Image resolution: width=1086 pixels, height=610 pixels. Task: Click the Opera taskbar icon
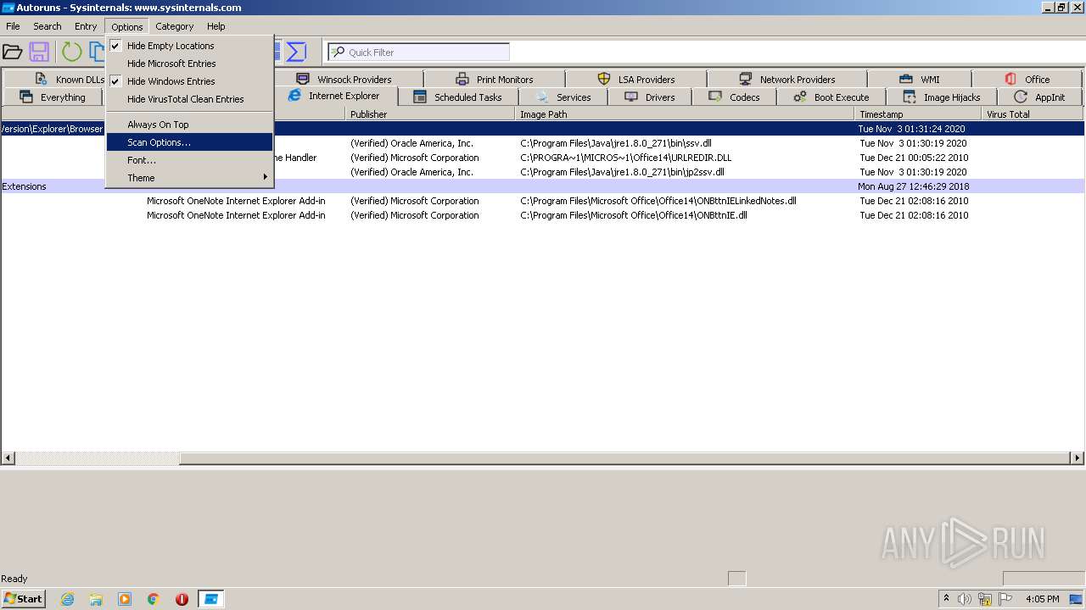click(182, 599)
